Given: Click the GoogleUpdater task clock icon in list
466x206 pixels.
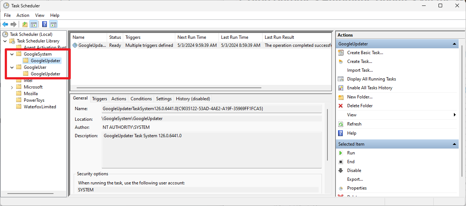Looking at the screenshot, I should coord(75,45).
